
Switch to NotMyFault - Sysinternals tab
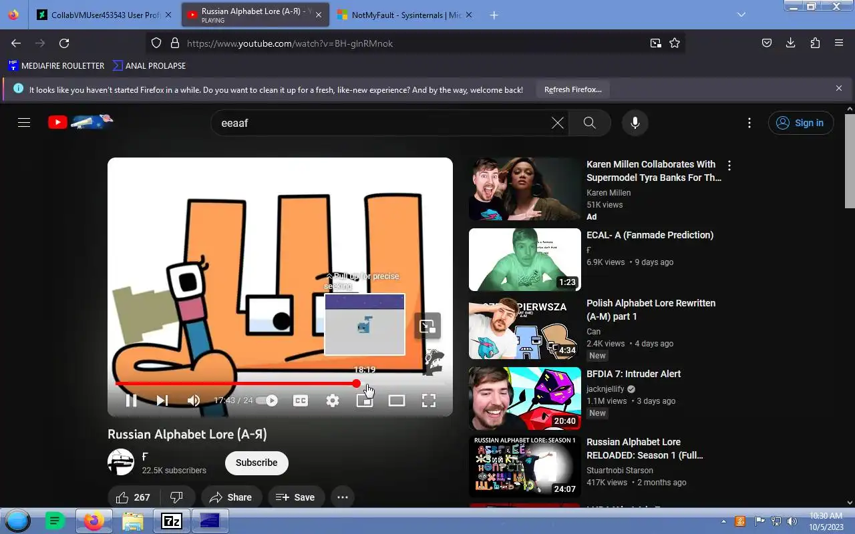click(405, 15)
